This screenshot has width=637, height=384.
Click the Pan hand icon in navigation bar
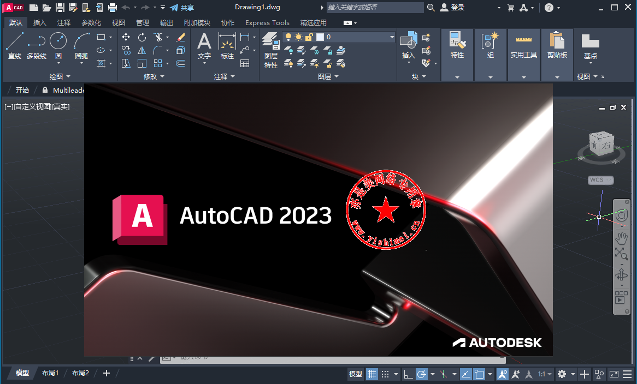[x=621, y=238]
